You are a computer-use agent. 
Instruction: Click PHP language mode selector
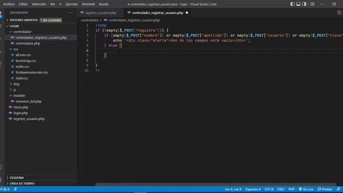[291, 189]
